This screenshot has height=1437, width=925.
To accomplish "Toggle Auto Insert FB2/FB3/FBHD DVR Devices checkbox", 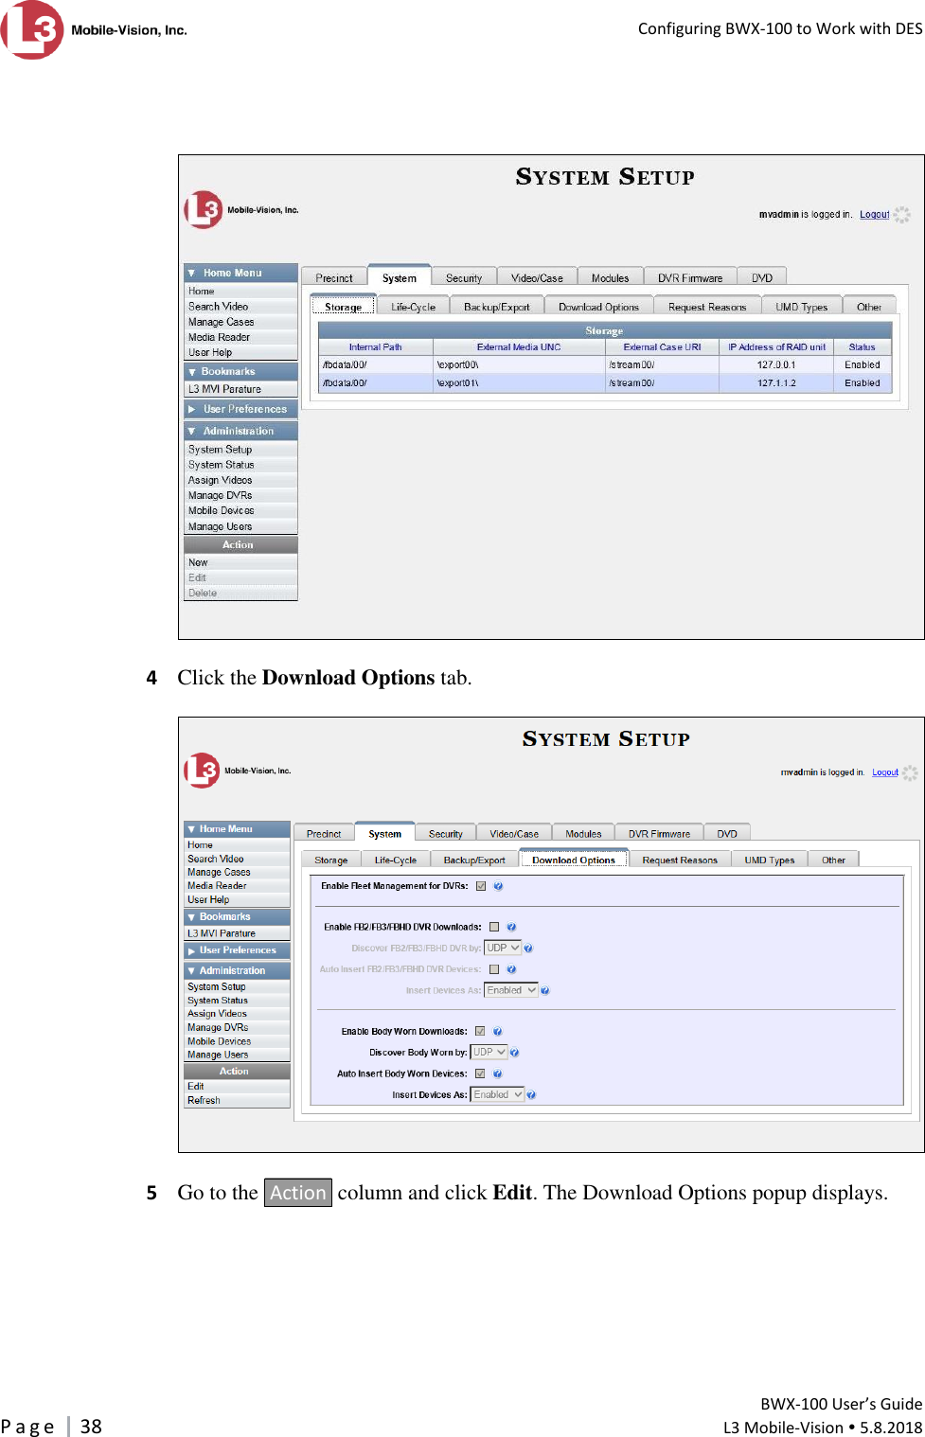I will point(494,969).
